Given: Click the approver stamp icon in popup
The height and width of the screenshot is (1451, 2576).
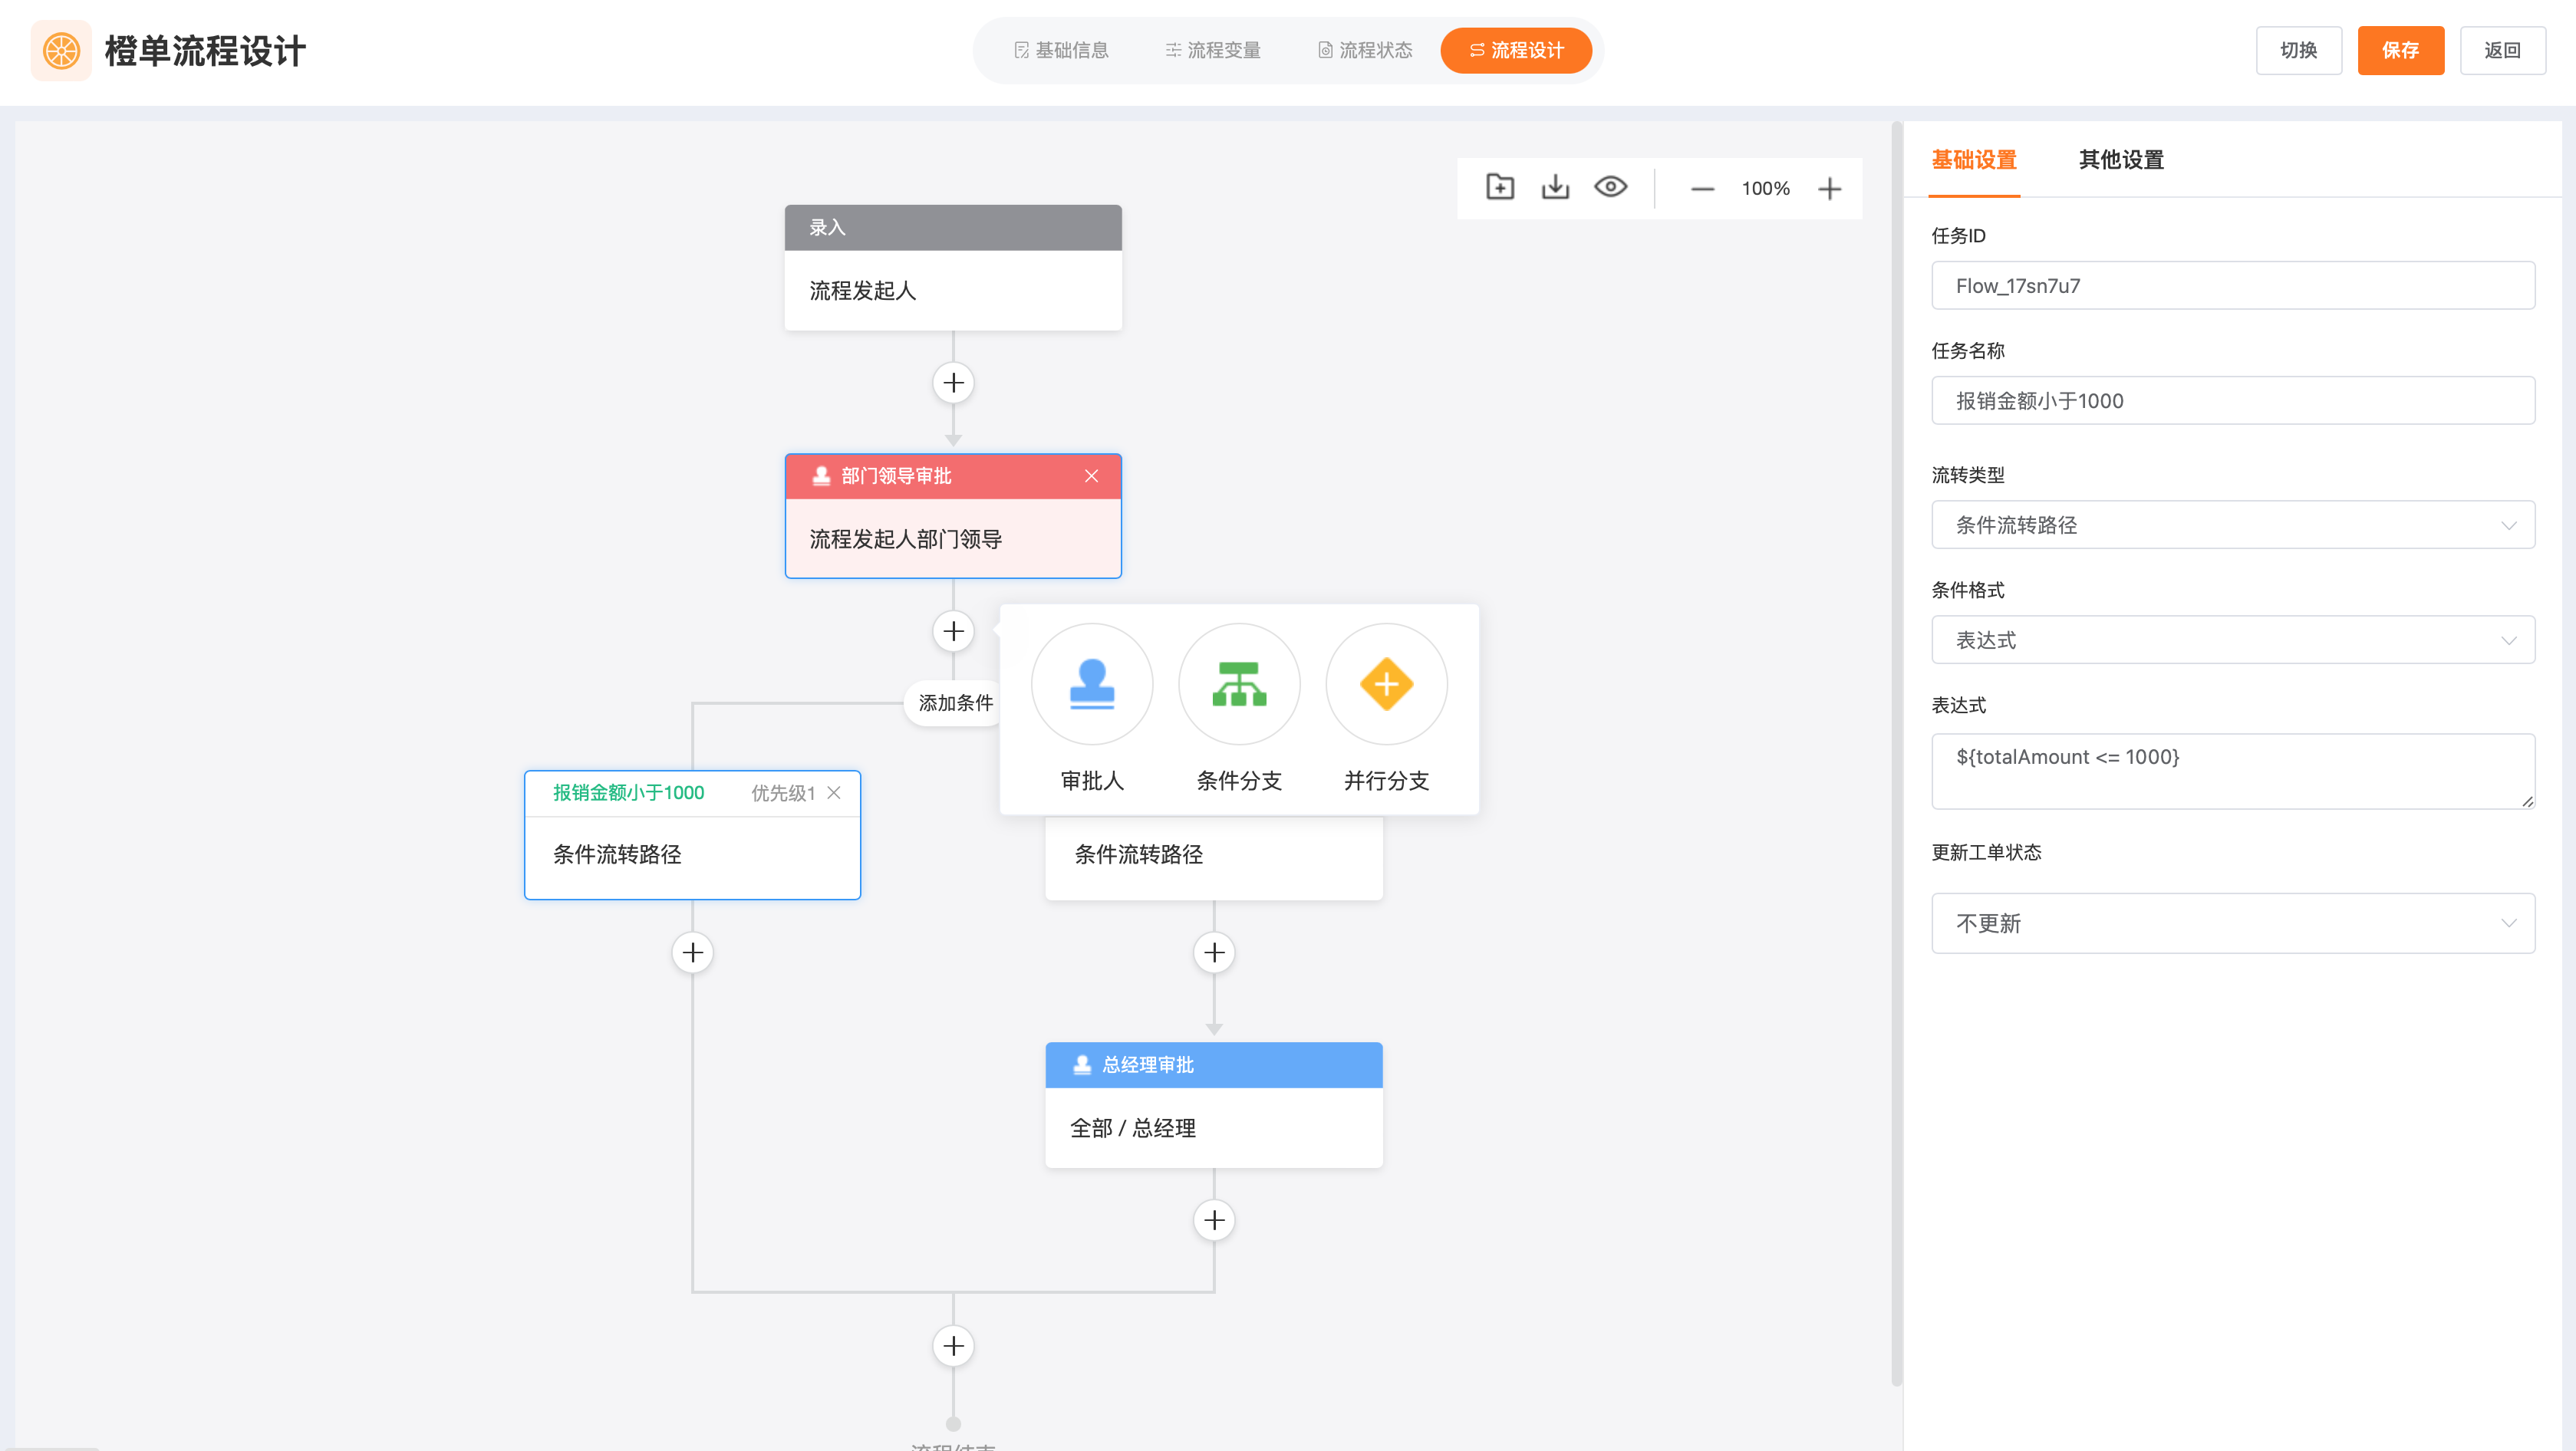Looking at the screenshot, I should pyautogui.click(x=1091, y=684).
